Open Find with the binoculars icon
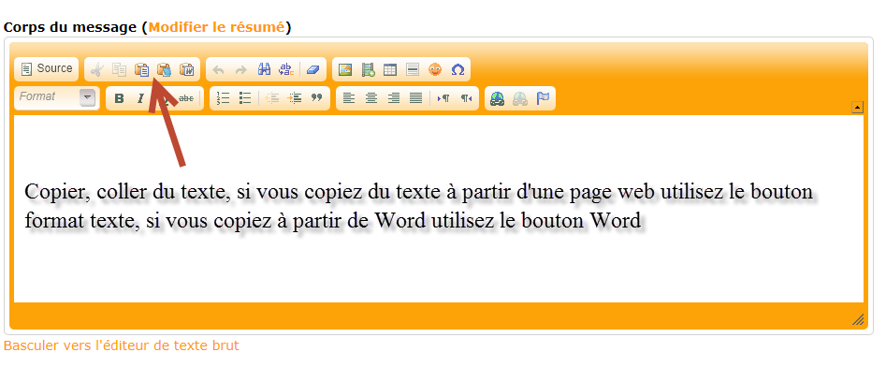The width and height of the screenshot is (886, 367). [x=264, y=69]
